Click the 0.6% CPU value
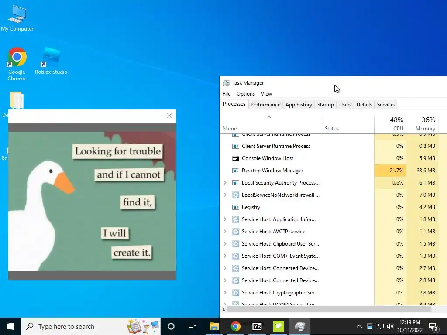 click(398, 183)
